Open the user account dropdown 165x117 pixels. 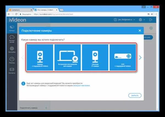124,20
